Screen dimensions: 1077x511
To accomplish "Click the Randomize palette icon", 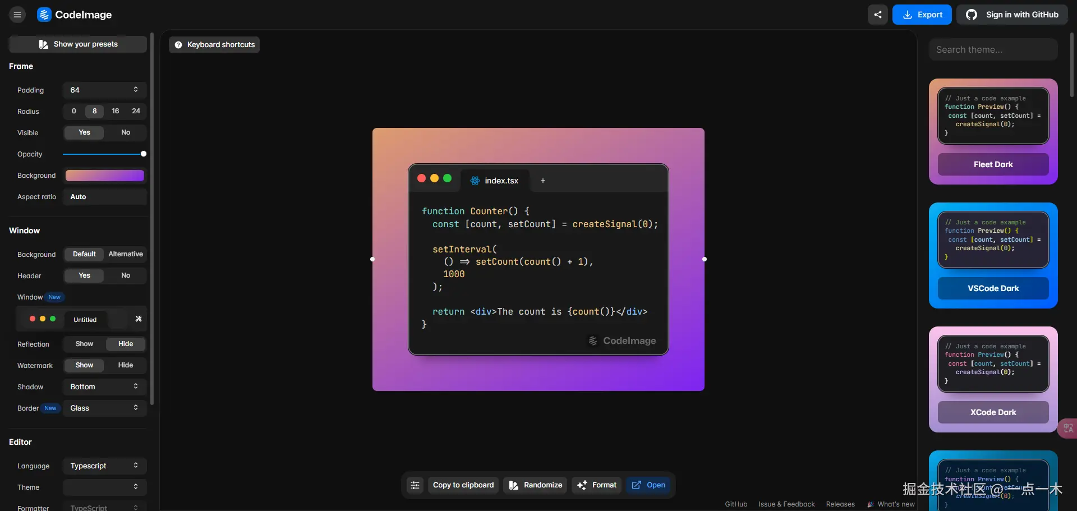I will click(514, 485).
